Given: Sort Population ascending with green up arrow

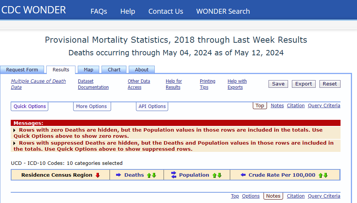Looking at the screenshot, I should pyautogui.click(x=214, y=175).
